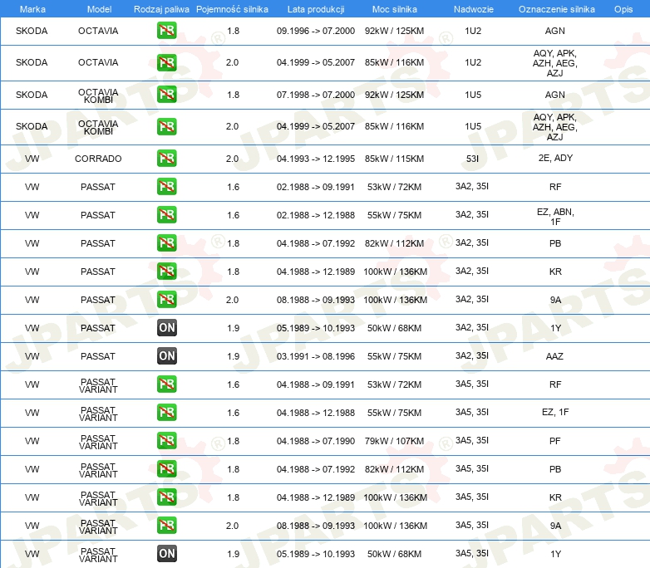Click date range 09.1996 -> 07.2000

pos(316,31)
